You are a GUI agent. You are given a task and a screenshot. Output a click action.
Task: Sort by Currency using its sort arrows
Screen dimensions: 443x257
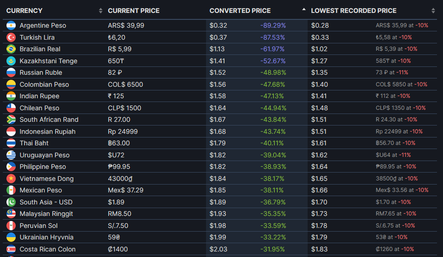101,11
